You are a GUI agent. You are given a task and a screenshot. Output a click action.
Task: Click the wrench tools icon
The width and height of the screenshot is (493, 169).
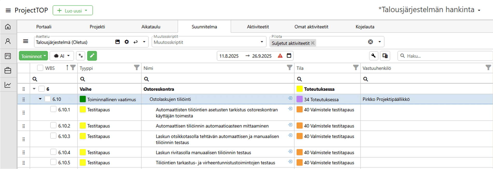pos(373,56)
